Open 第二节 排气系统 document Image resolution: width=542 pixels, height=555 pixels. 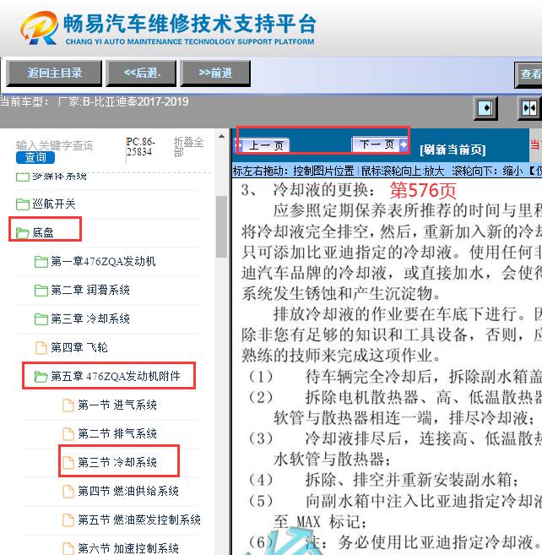117,433
